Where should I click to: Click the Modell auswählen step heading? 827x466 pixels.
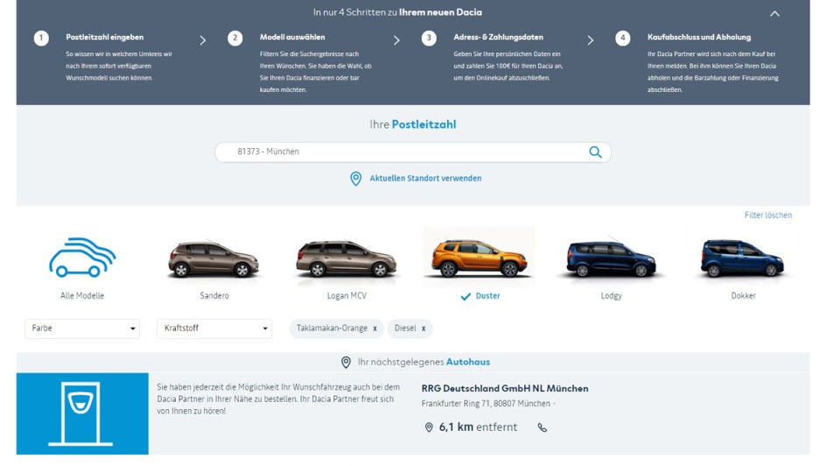[292, 38]
